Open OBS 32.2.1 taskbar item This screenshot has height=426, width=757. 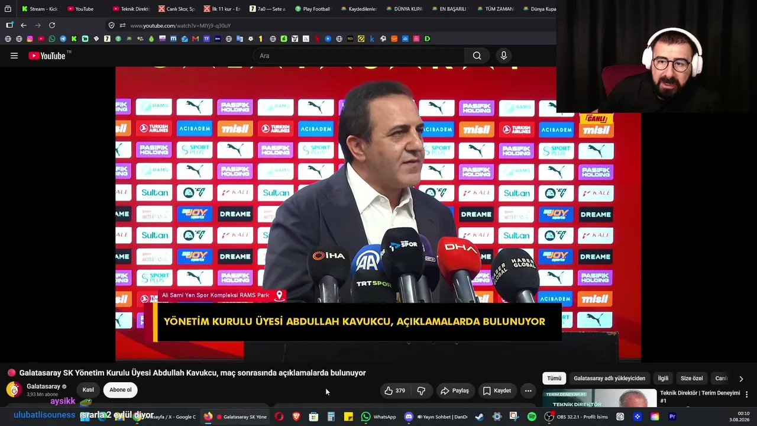[x=577, y=417]
